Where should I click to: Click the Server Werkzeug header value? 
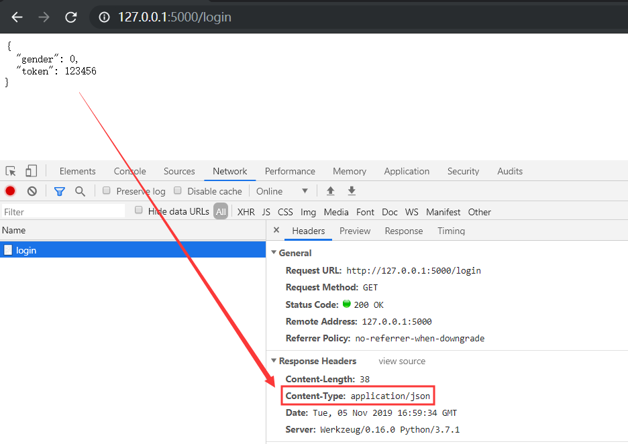(x=390, y=430)
